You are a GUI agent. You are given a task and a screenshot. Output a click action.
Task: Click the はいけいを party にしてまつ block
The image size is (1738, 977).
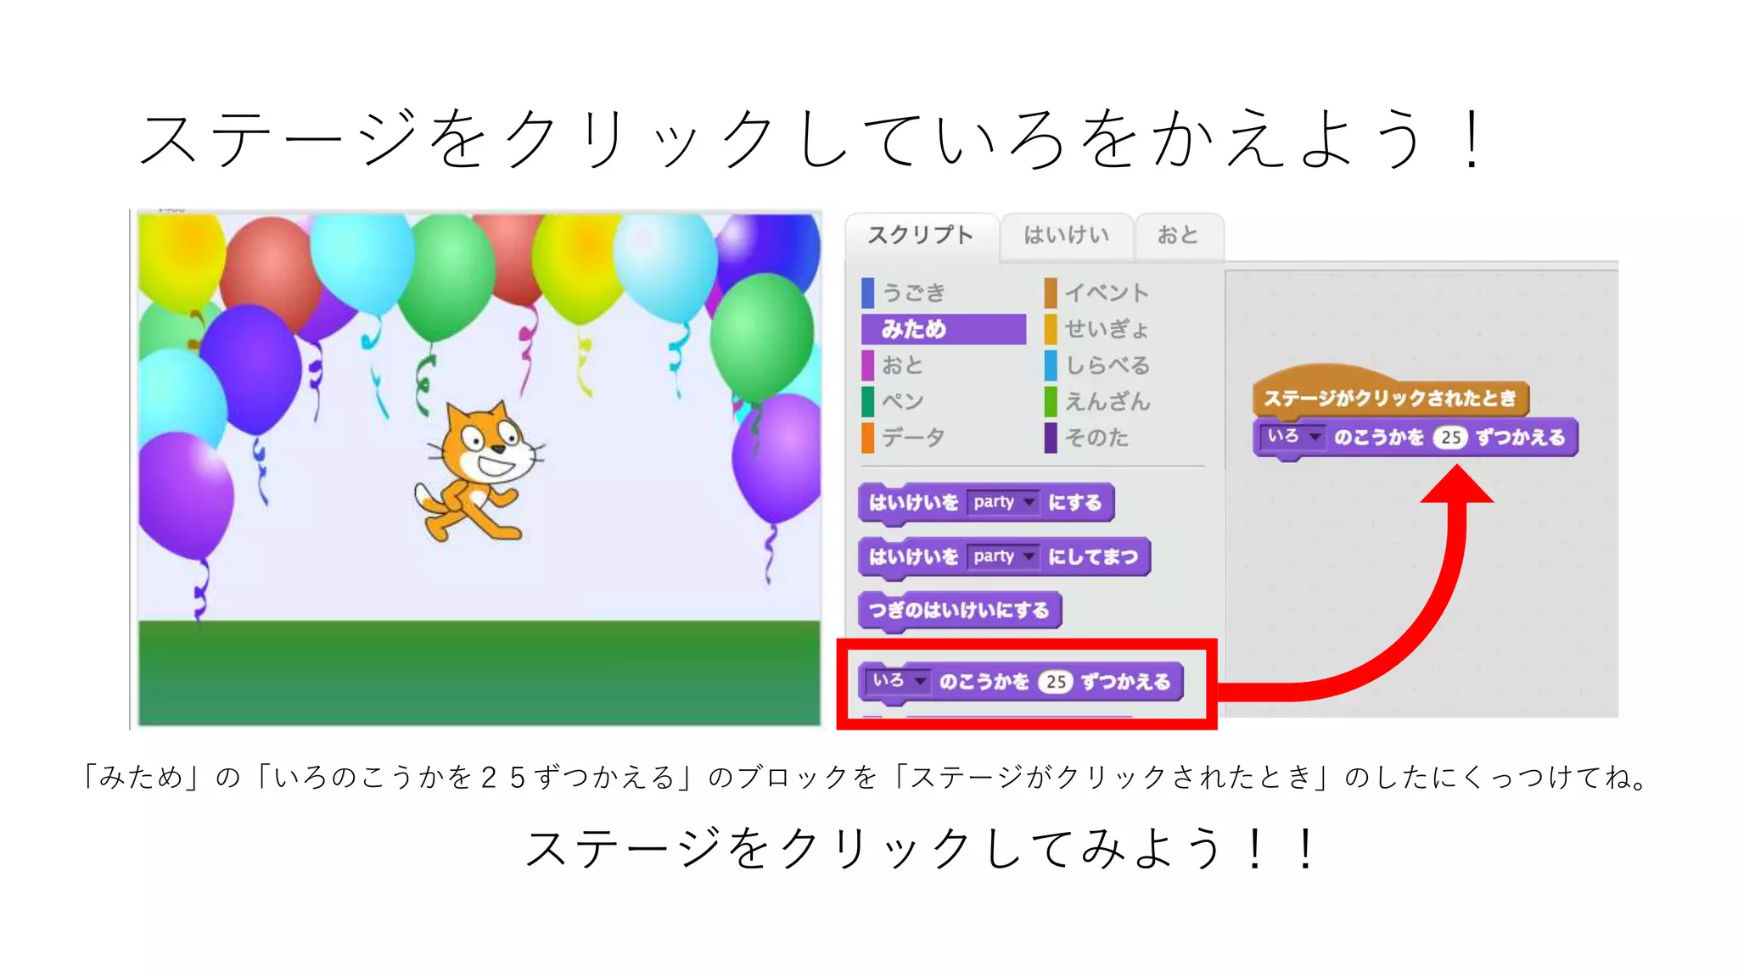click(1004, 557)
